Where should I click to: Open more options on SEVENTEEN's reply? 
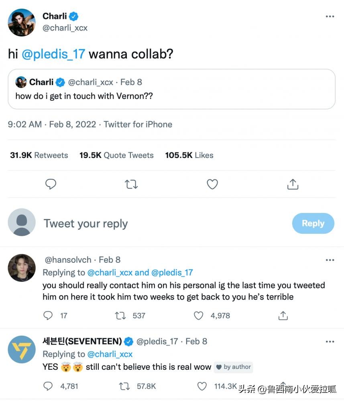point(330,342)
